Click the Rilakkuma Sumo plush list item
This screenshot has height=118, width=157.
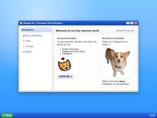73,51
